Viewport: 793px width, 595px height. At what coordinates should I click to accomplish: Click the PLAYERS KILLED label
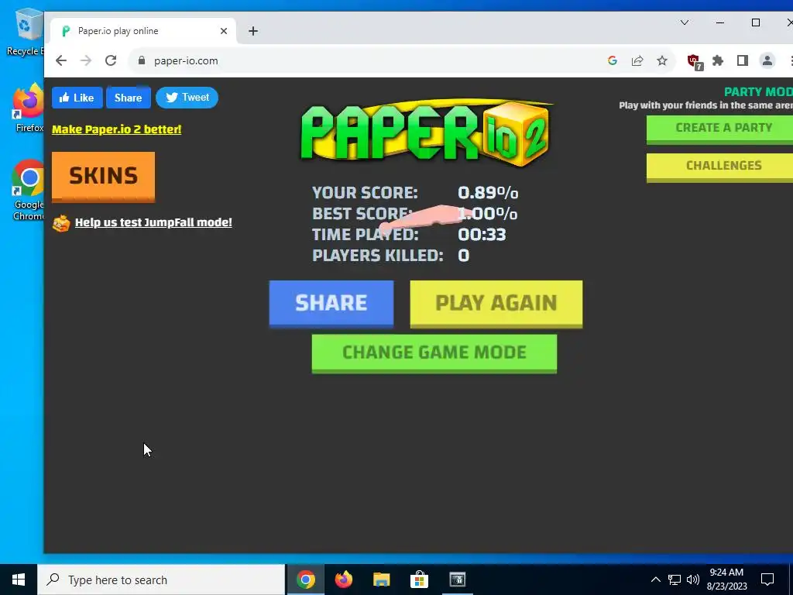click(378, 256)
